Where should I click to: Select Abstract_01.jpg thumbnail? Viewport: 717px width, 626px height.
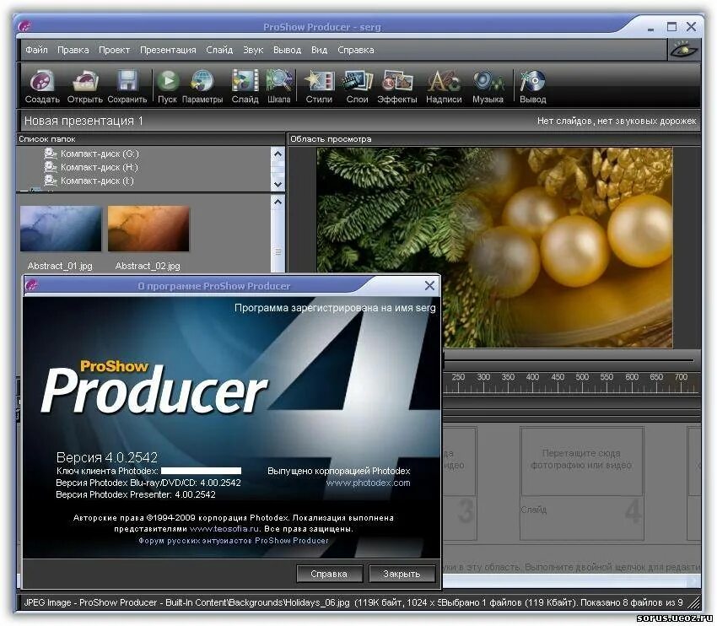pos(61,229)
